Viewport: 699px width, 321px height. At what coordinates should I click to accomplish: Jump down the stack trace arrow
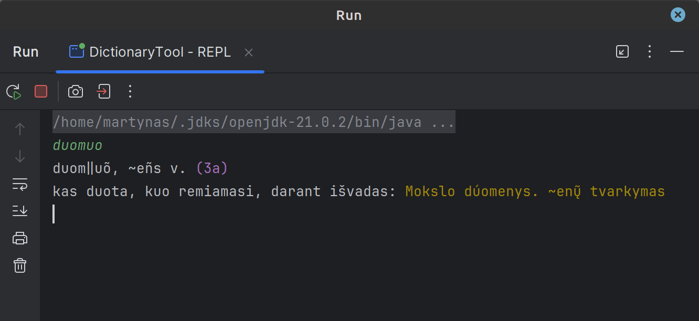(x=20, y=156)
